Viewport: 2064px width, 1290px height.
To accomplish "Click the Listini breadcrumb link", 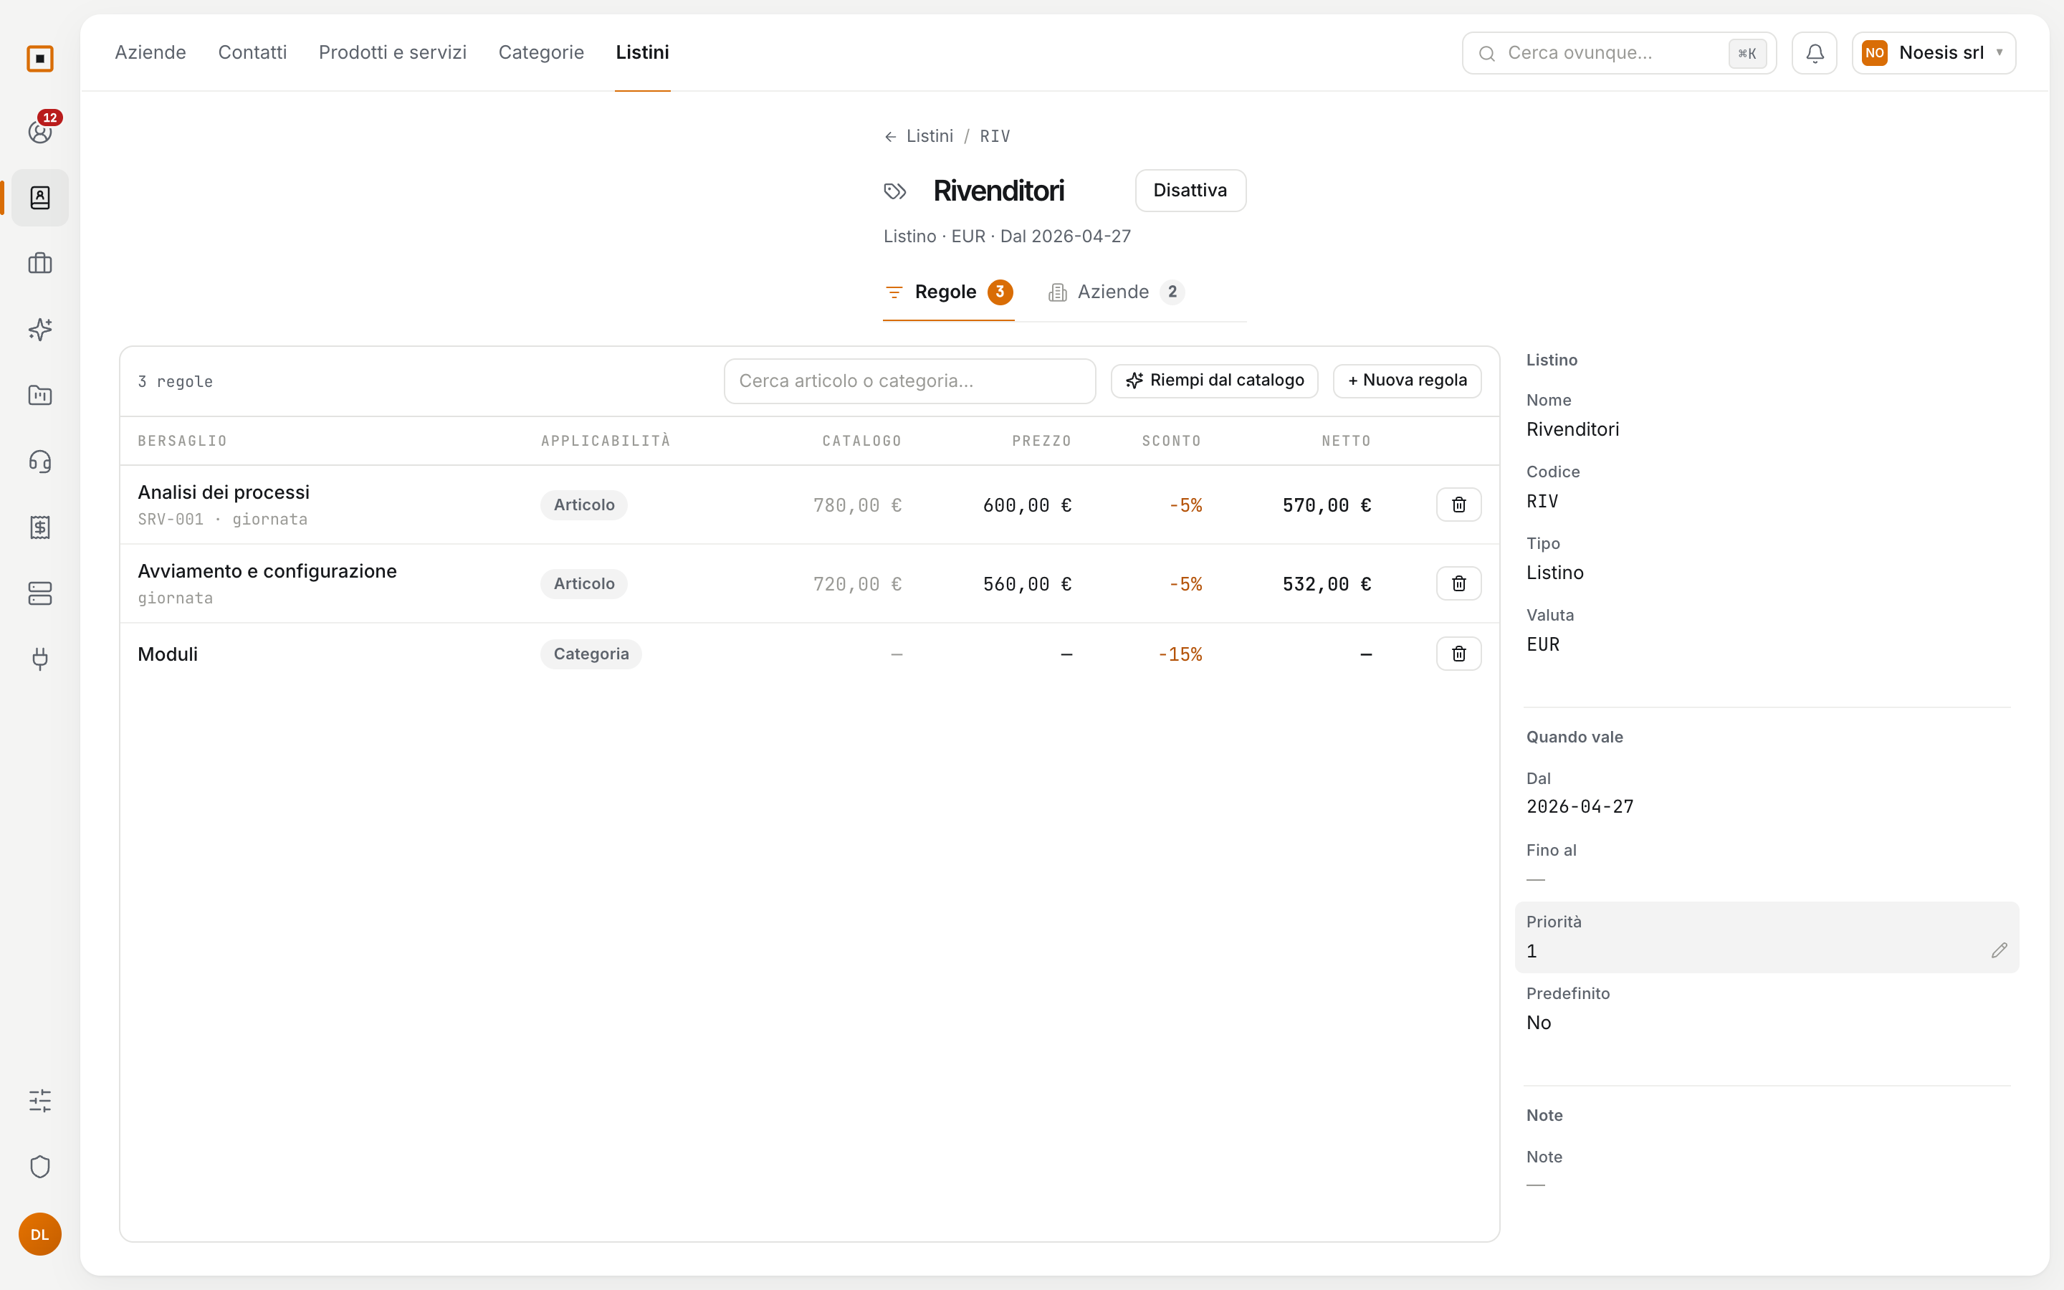I will coord(930,136).
